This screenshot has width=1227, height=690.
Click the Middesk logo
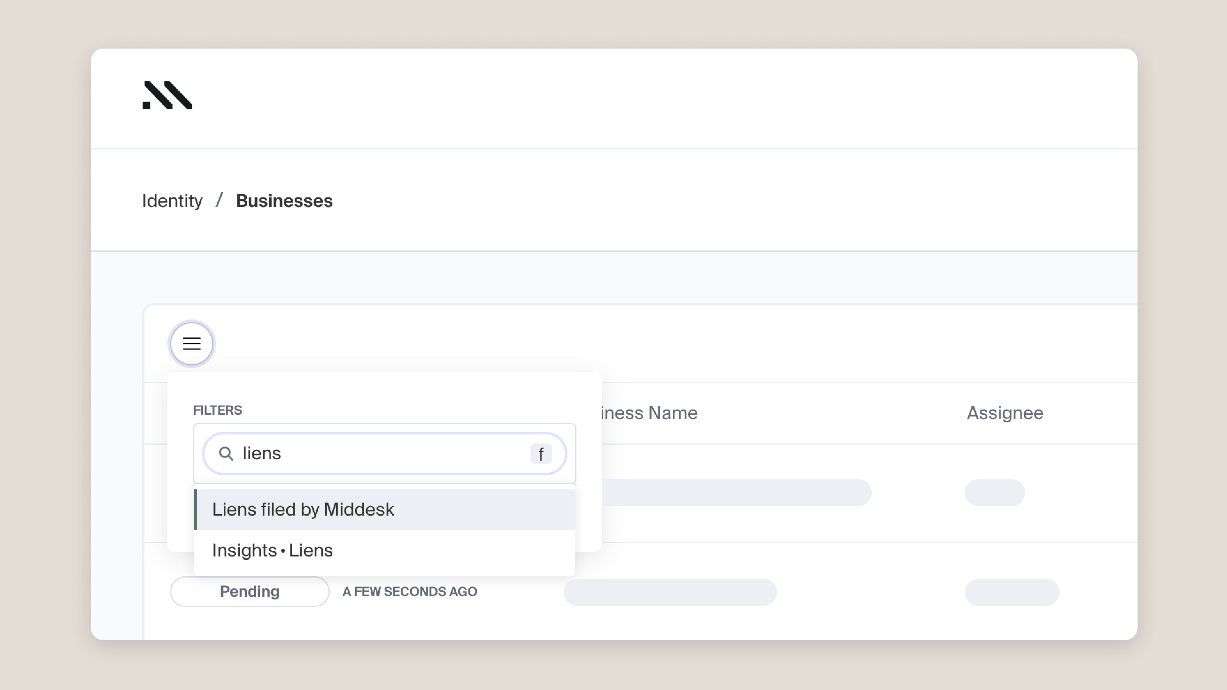coord(167,95)
